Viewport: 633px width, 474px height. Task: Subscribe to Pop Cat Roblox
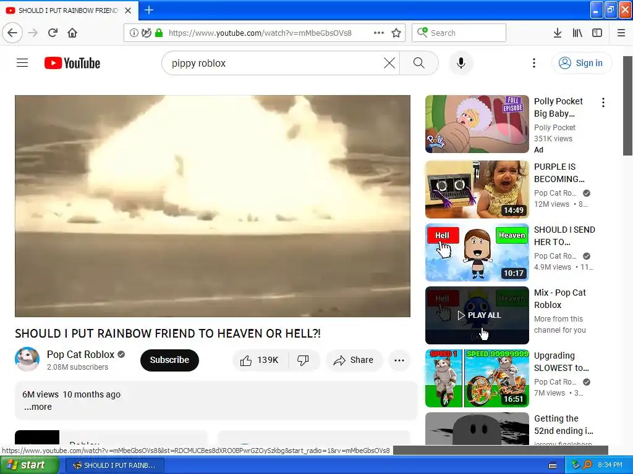[169, 360]
